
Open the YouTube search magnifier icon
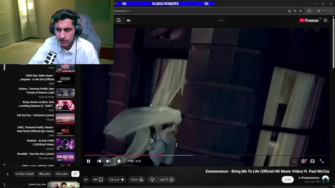[119, 20]
